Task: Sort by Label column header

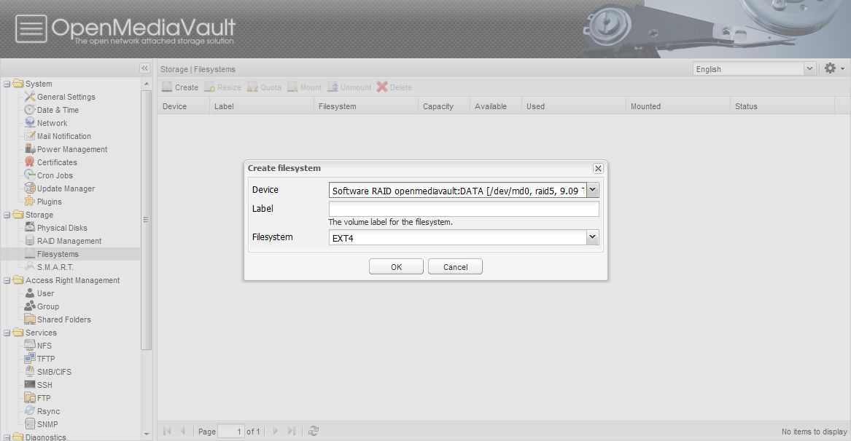Action: [262, 106]
